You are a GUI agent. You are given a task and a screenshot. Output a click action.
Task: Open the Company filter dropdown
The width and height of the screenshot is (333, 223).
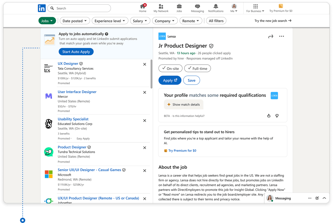(165, 21)
